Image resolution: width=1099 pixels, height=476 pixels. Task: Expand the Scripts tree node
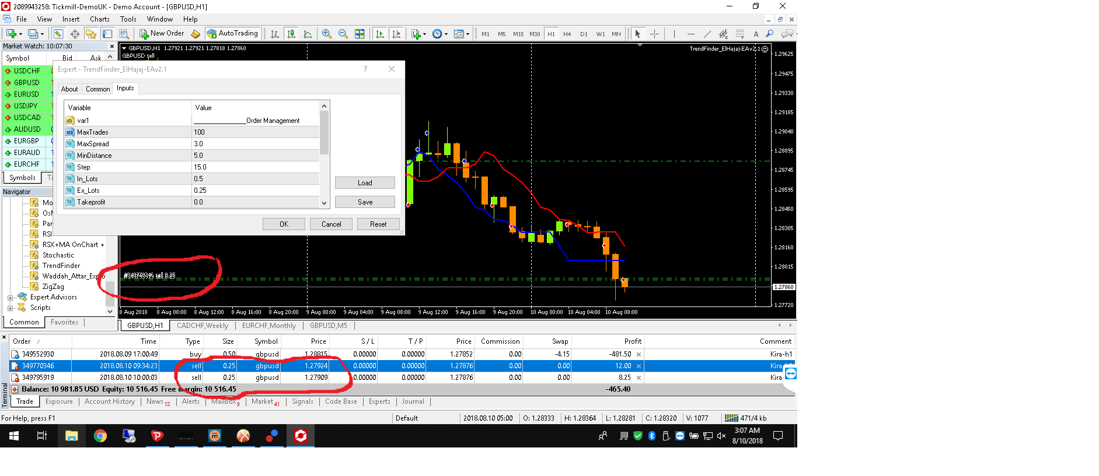click(10, 308)
